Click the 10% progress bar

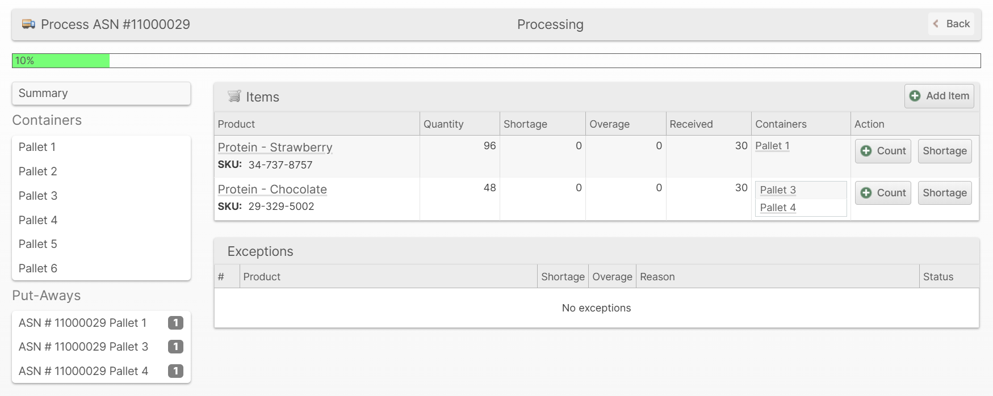[61, 61]
